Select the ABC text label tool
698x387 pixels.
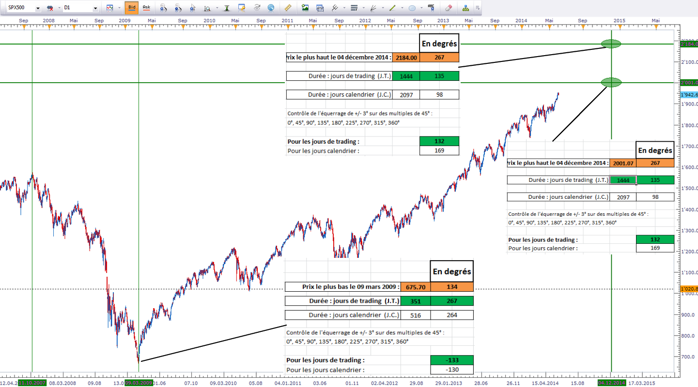pos(431,8)
